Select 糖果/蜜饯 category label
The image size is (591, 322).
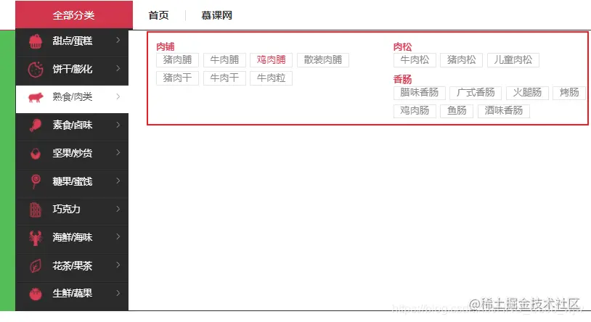point(73,181)
